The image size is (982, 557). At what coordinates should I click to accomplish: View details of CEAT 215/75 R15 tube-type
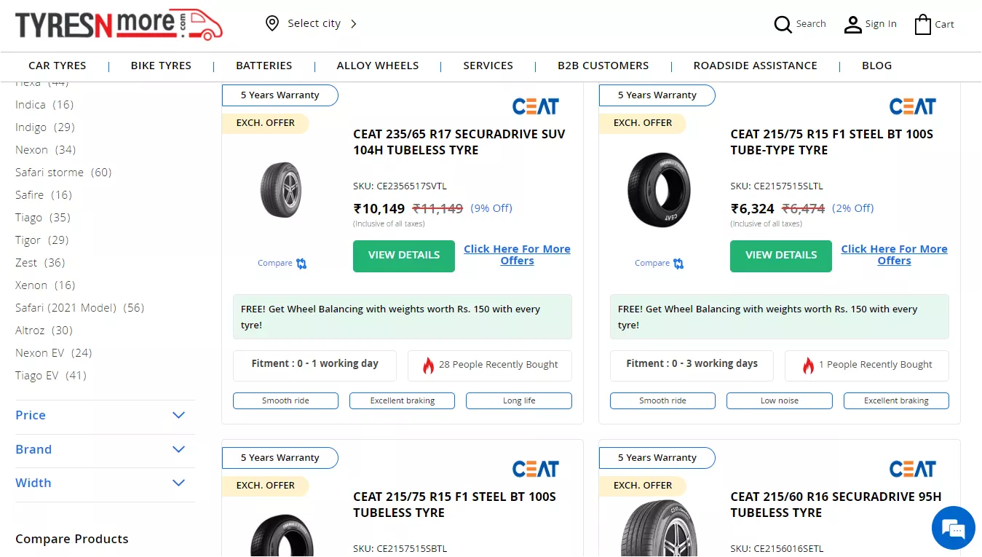(x=781, y=256)
